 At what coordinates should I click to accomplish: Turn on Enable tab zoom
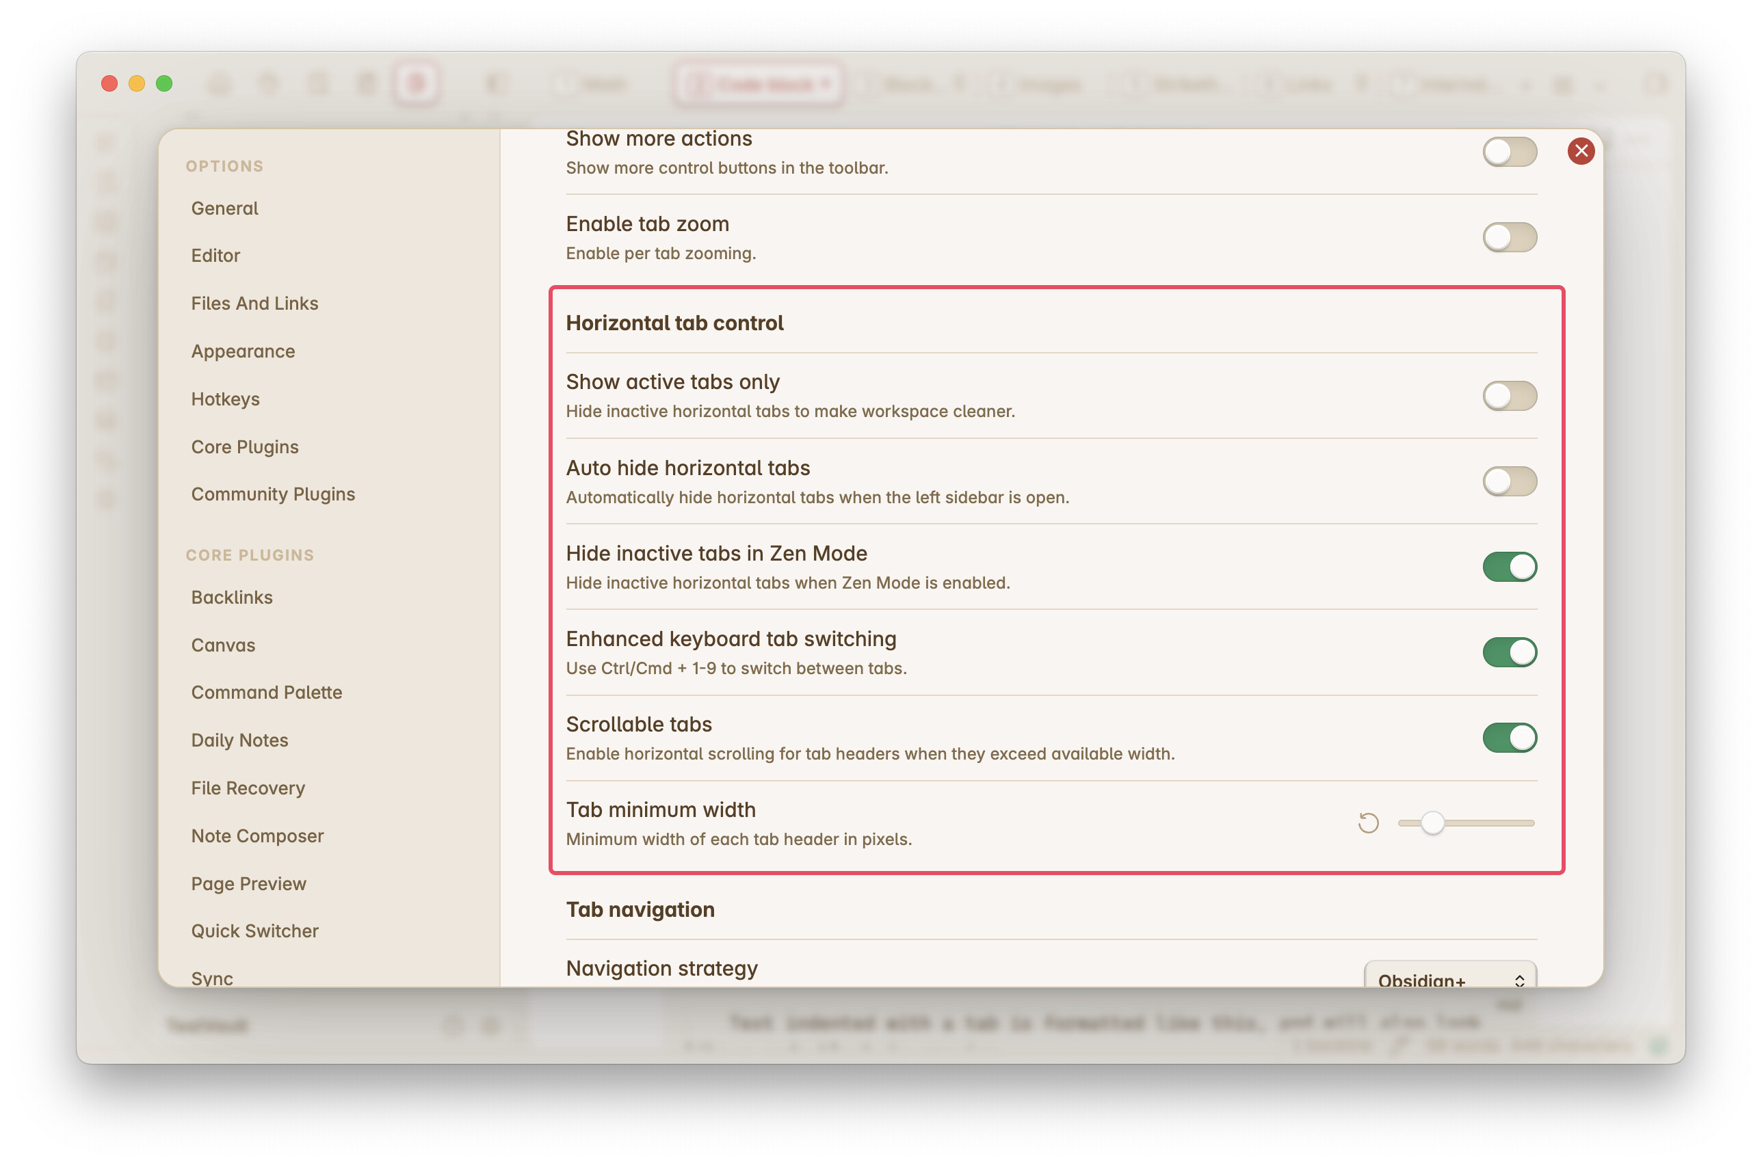coord(1510,238)
